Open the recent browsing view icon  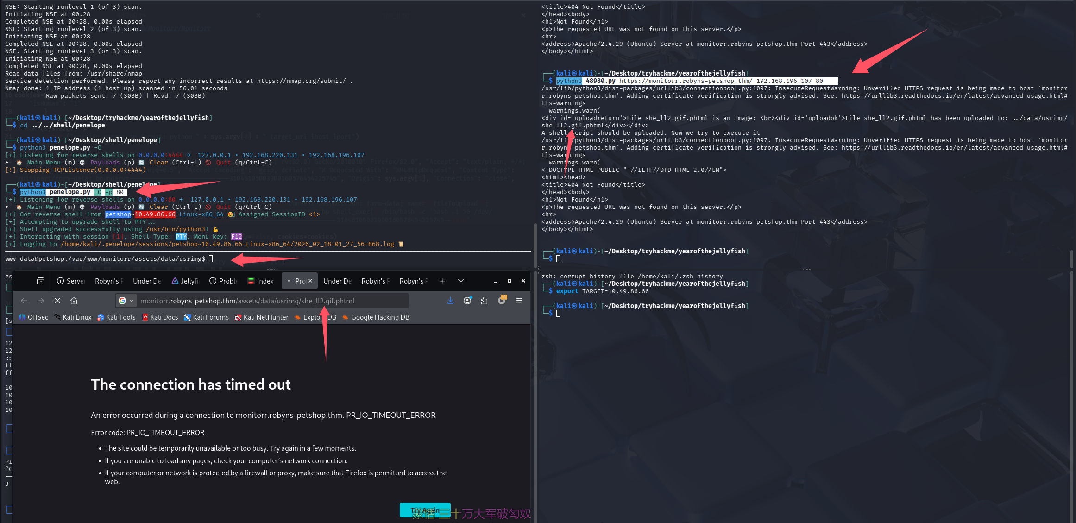coord(41,281)
